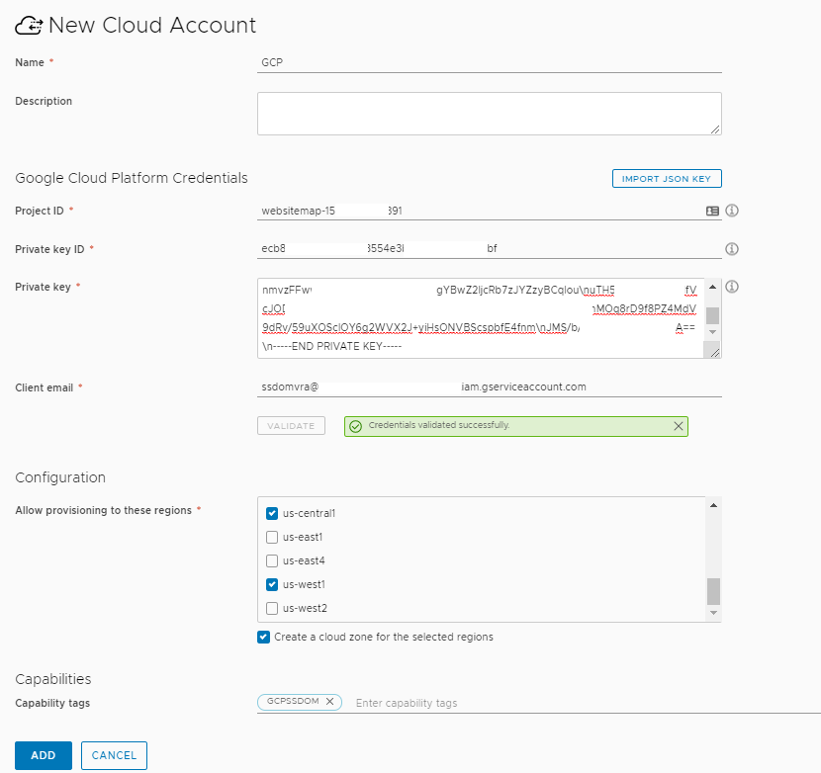Click the card icon in Project ID field
The width and height of the screenshot is (821, 773).
[x=712, y=211]
